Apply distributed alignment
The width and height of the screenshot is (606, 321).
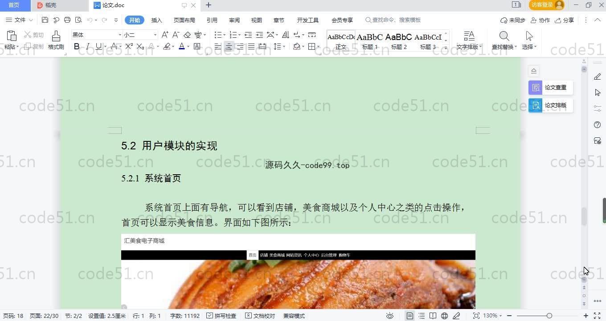coord(262,46)
